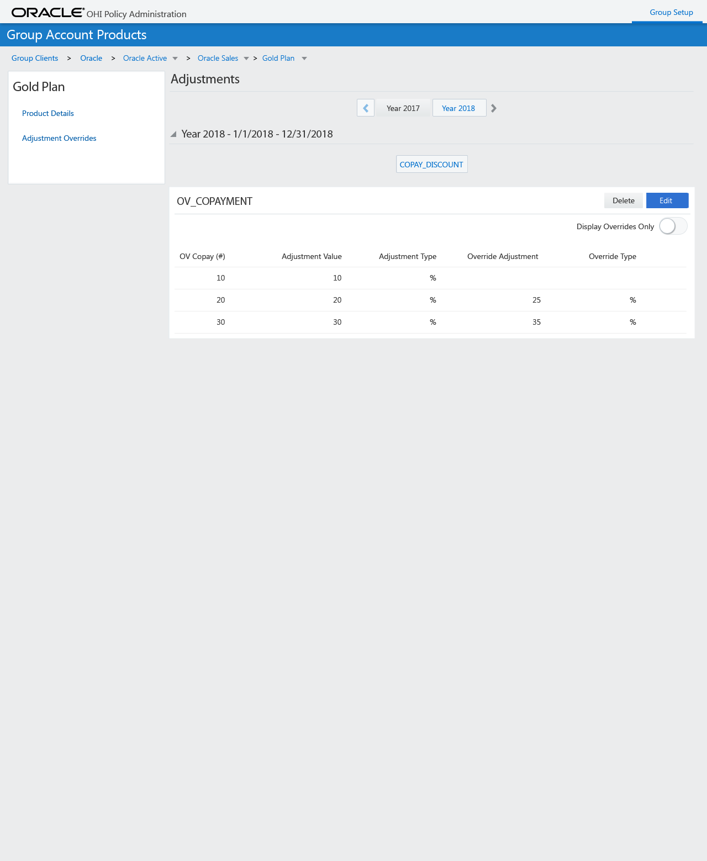Click the OV_COPAYMENT section title
707x861 pixels.
(x=214, y=201)
